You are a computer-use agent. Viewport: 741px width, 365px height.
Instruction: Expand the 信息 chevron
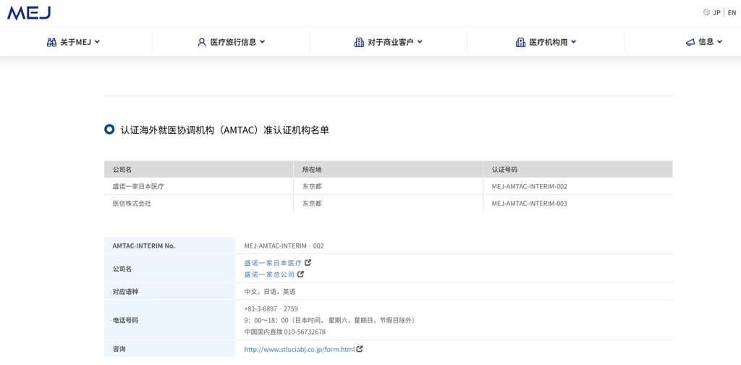click(720, 41)
